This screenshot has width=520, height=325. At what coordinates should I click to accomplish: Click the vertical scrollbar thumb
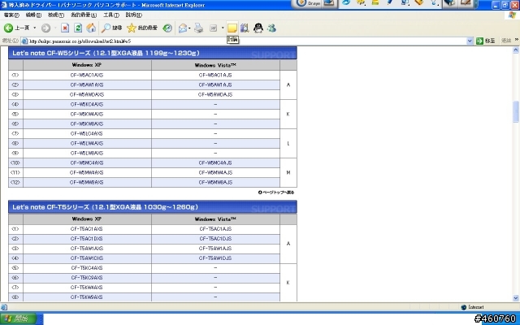coord(516,112)
